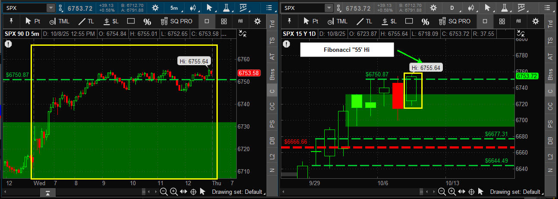The image size is (558, 199).
Task: Open the Trd side tab on left chart
Action: click(272, 25)
